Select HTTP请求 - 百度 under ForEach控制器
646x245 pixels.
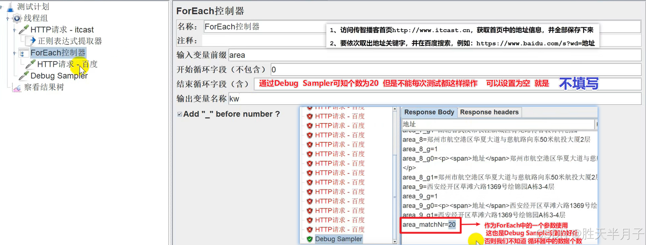[x=67, y=64]
